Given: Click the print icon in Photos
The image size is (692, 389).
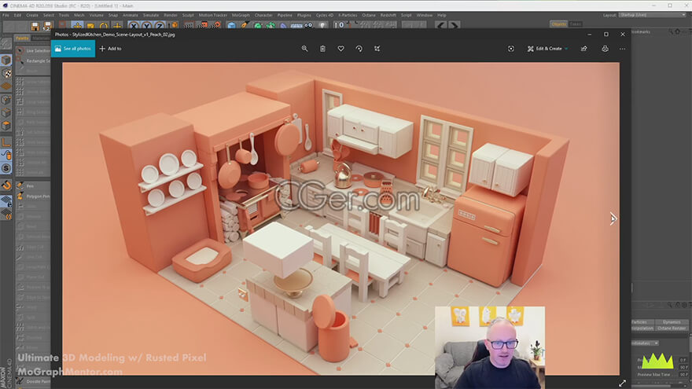Looking at the screenshot, I should tap(605, 49).
